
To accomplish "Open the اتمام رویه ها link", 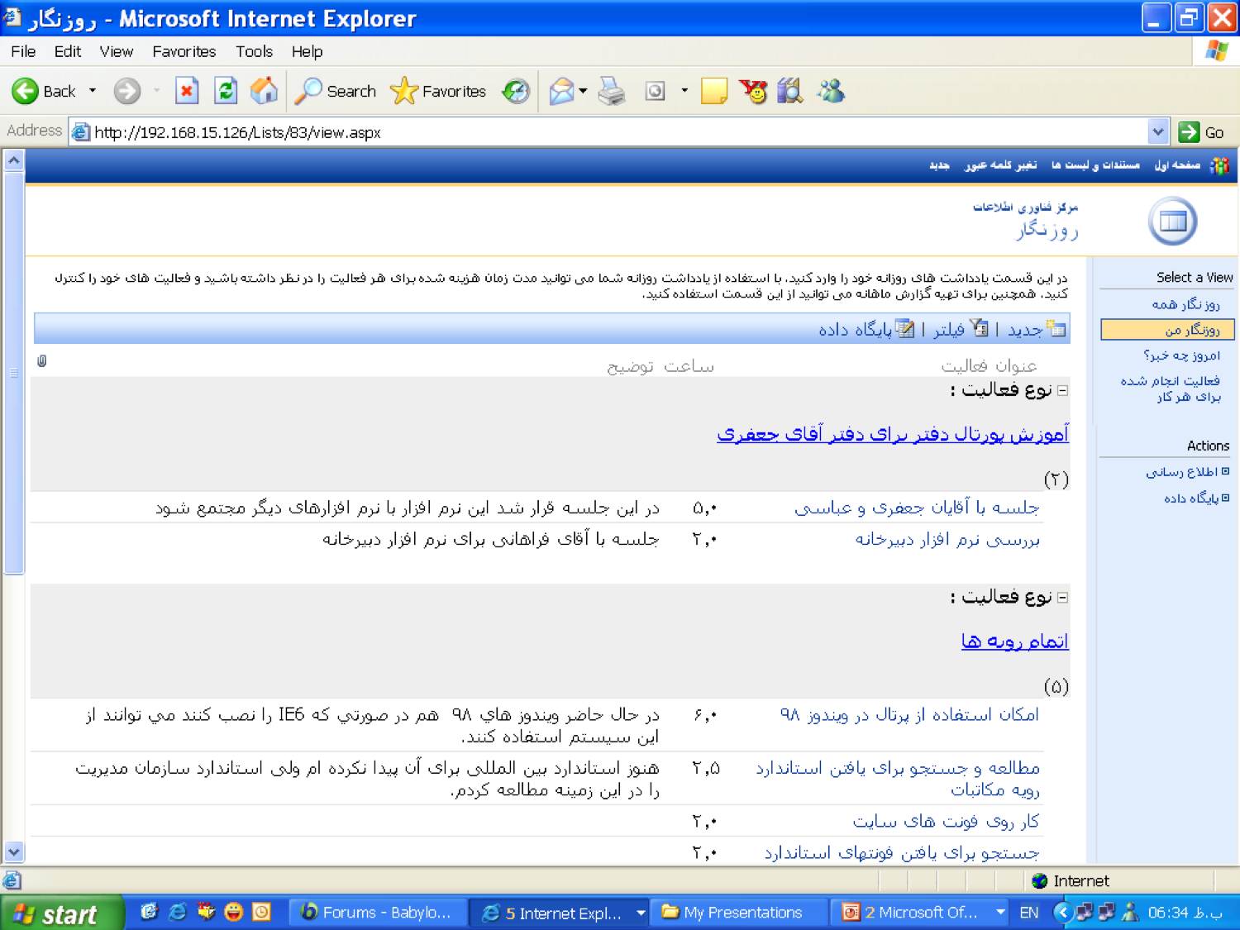I will (1014, 641).
